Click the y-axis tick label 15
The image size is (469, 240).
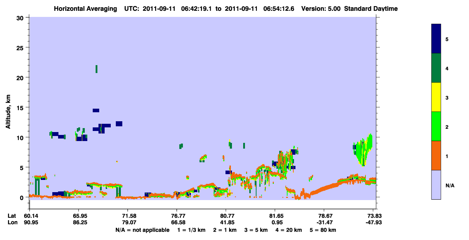21,108
